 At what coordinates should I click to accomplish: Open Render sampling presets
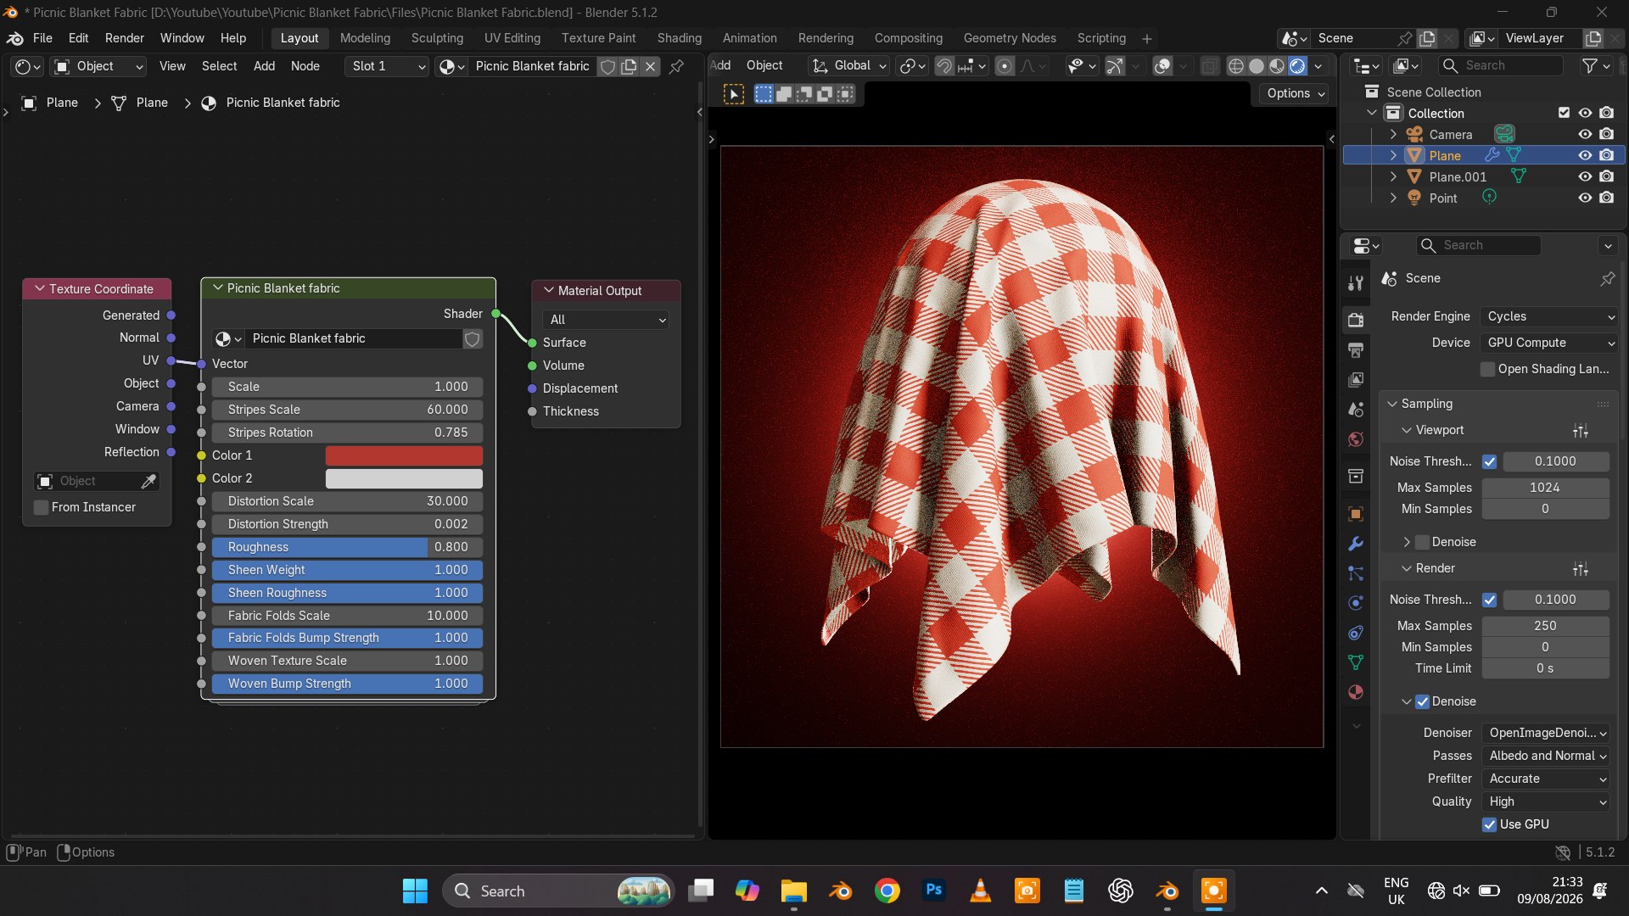point(1580,569)
